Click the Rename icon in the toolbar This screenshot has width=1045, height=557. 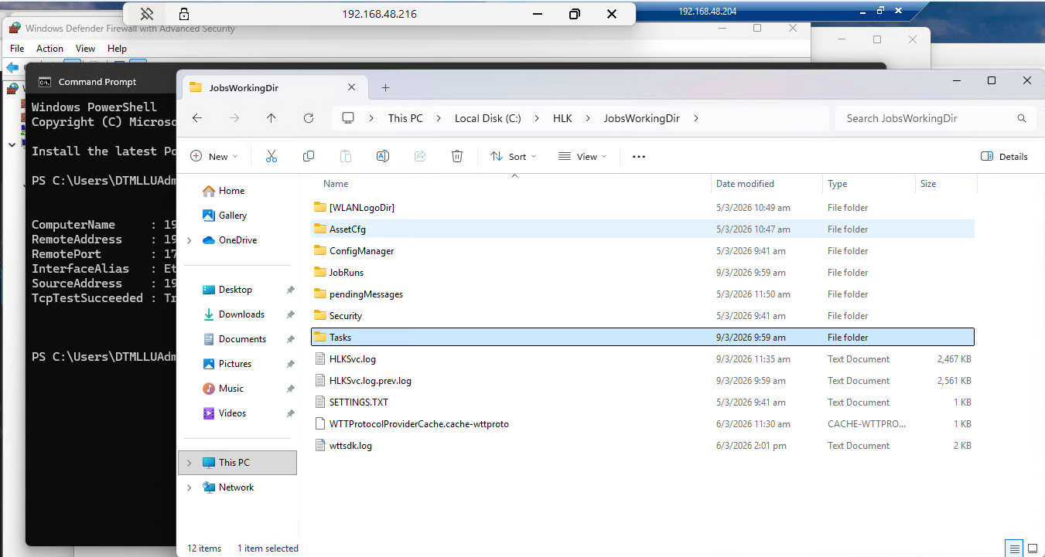(x=382, y=156)
